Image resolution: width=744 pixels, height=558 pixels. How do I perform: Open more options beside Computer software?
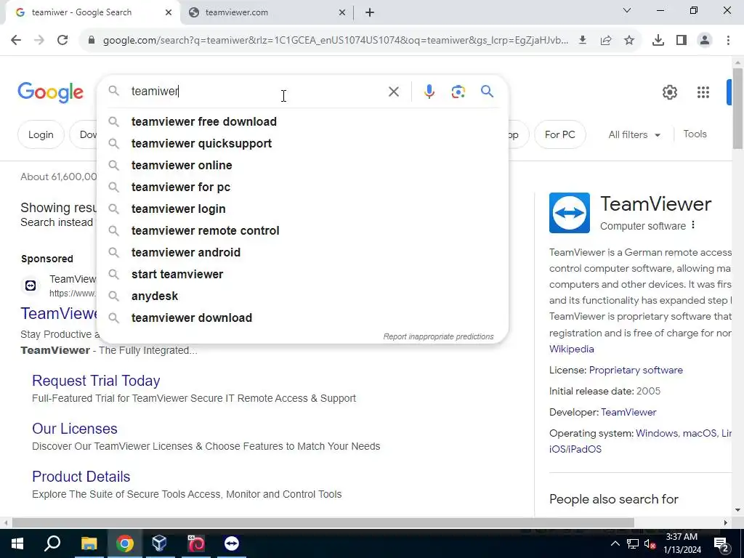(x=693, y=225)
